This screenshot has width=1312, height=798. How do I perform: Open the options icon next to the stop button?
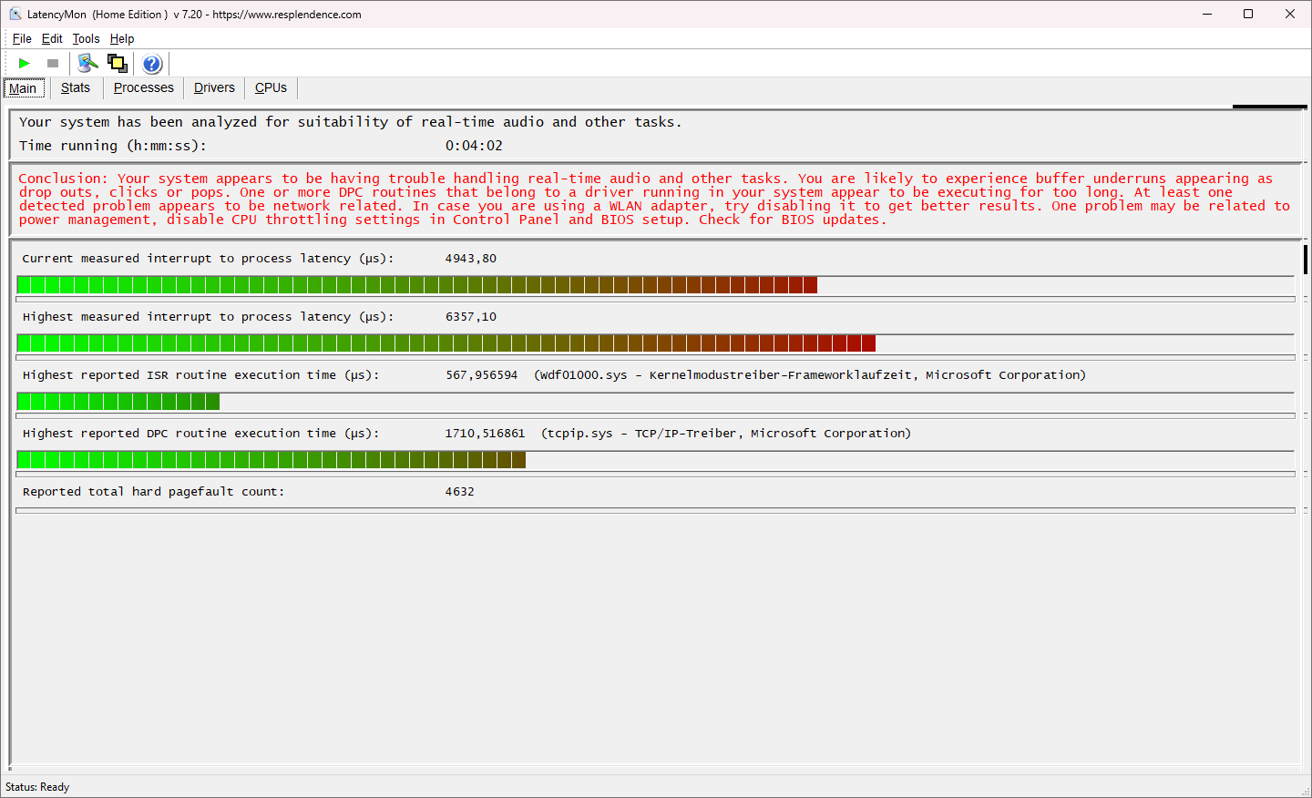(x=87, y=63)
